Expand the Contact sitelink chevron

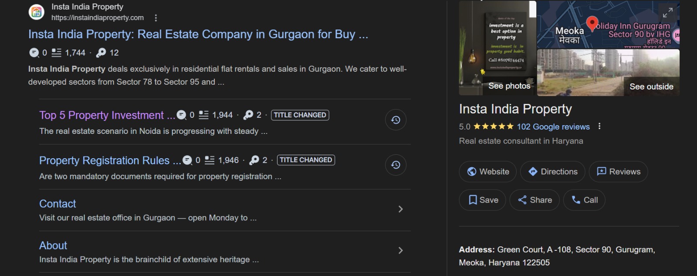tap(400, 209)
